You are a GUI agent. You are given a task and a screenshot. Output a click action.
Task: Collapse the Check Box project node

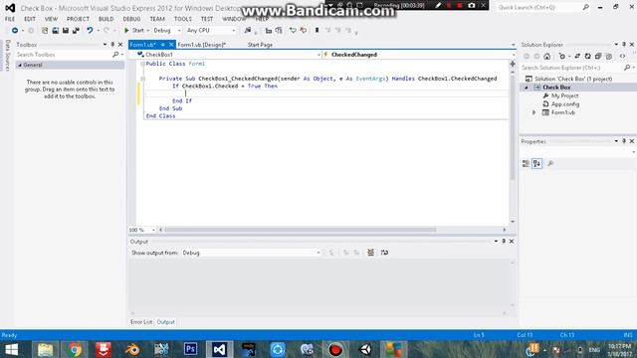click(527, 88)
